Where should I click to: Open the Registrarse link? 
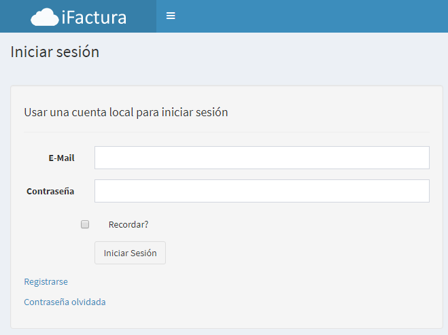tap(46, 281)
